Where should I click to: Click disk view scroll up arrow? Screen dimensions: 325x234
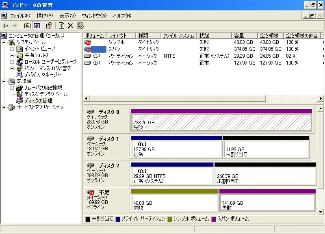(x=321, y=108)
